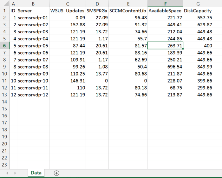Select the active cell showing 263.71

[165, 45]
